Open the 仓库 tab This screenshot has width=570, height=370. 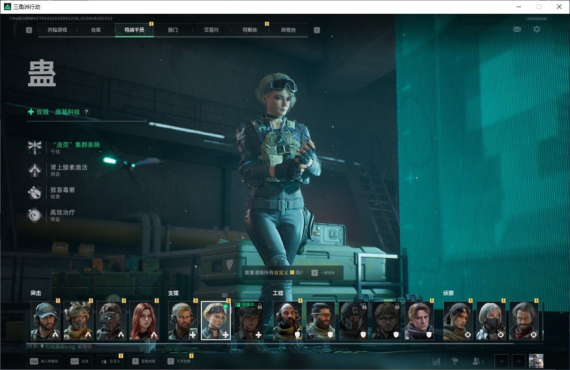point(96,30)
